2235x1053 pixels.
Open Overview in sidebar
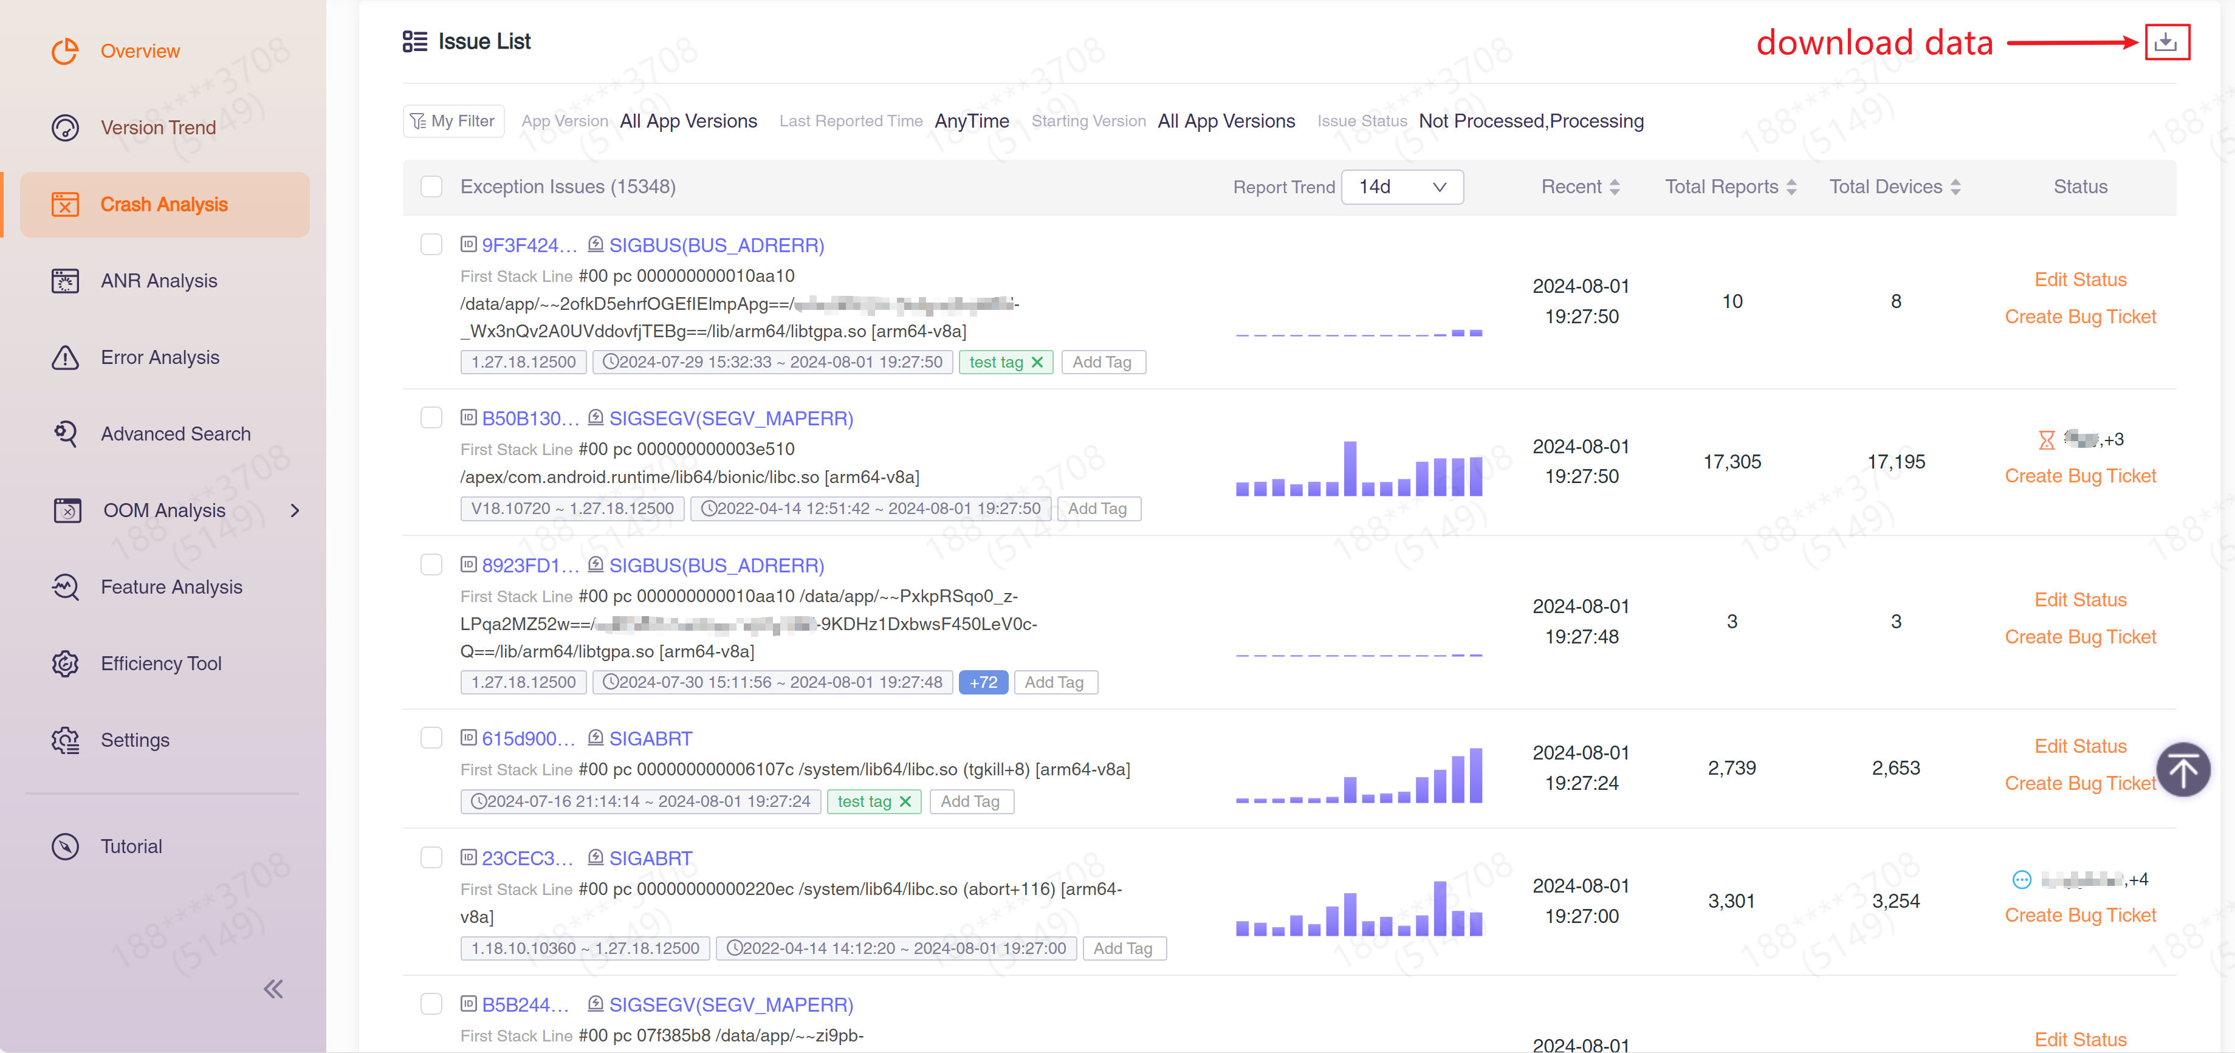tap(165, 51)
